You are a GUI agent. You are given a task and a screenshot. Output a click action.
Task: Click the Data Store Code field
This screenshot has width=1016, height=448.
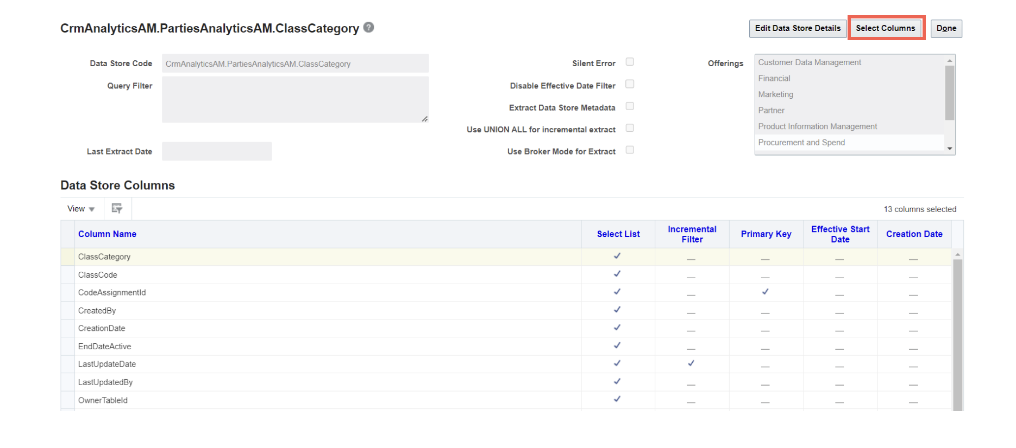295,63
